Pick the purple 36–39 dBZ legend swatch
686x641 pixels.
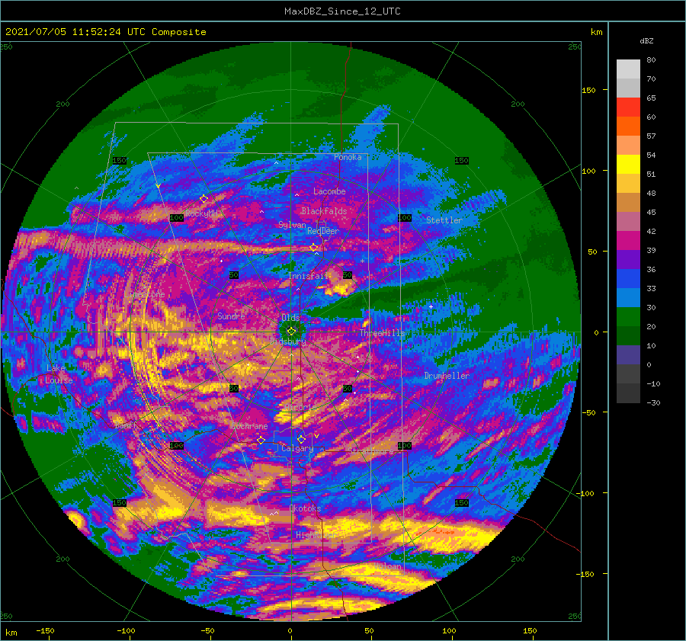[628, 260]
